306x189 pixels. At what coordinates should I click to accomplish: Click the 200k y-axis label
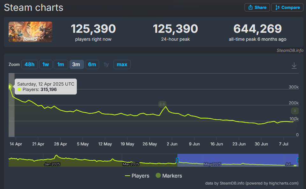pyautogui.click(x=294, y=103)
